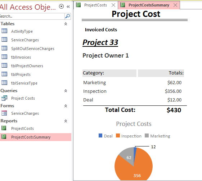Image resolution: width=202 pixels, height=181 pixels.
Task: Select the Project Costs query icon
Action: pos(4,98)
